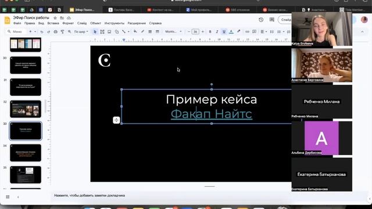The image size is (372, 209).
Task: Click the Меню search box in toolbar
Action: tap(16, 31)
